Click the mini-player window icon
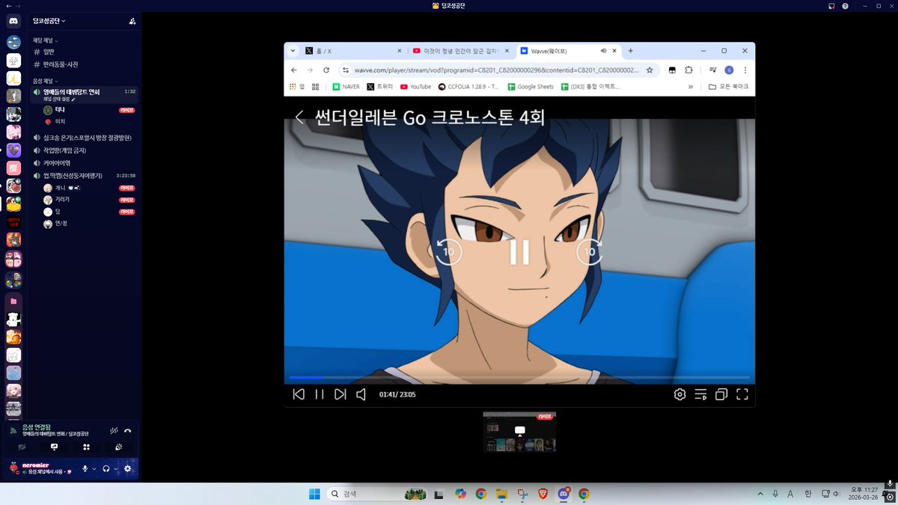 (721, 394)
